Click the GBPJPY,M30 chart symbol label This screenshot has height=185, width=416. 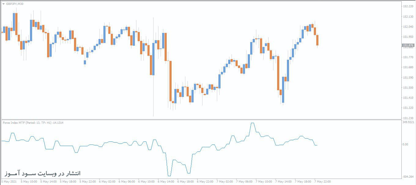pos(14,4)
